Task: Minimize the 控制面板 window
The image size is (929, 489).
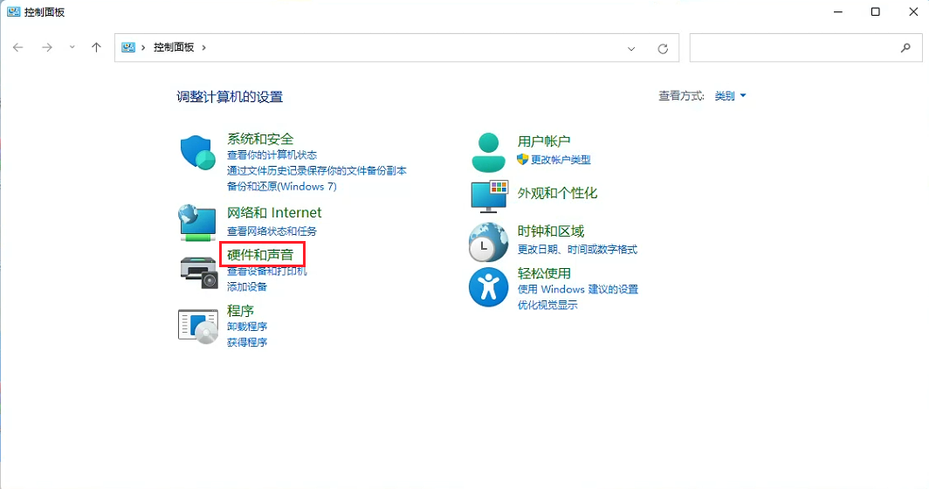Action: click(838, 12)
